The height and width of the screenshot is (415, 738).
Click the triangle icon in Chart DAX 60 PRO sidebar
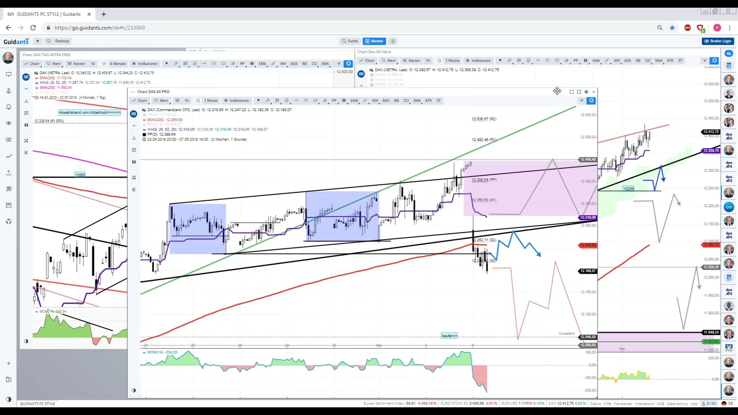coord(134,138)
